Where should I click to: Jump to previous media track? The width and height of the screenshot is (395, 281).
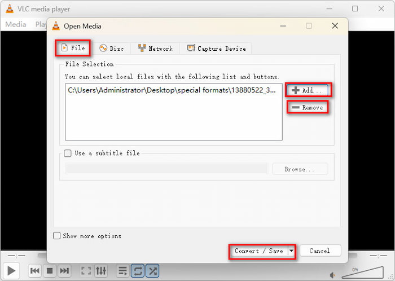click(x=35, y=271)
